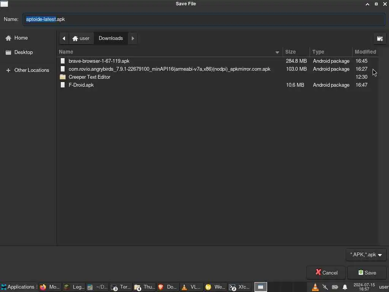Select the F-Droid.apk file
This screenshot has width=389, height=292.
pyautogui.click(x=218, y=85)
